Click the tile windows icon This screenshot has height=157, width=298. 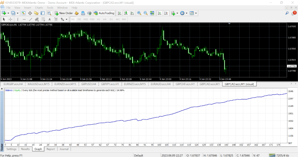point(152,13)
